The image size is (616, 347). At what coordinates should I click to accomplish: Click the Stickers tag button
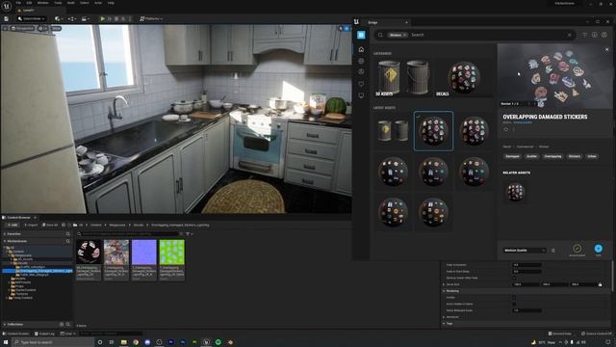point(575,156)
